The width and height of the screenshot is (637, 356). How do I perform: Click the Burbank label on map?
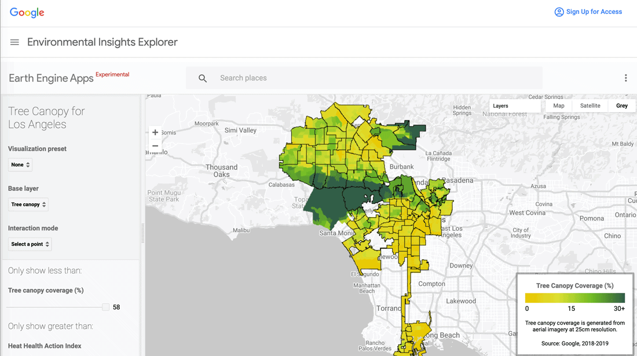click(401, 167)
